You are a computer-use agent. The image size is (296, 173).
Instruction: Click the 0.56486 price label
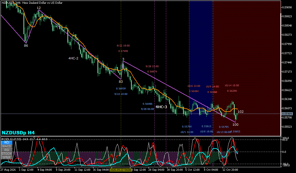point(147,104)
